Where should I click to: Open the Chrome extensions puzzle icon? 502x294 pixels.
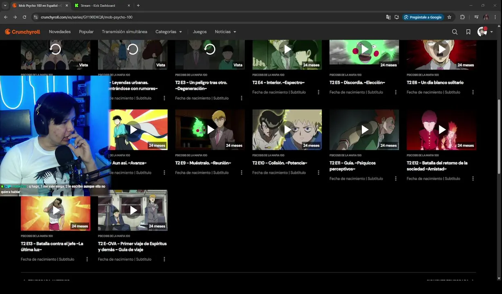pos(462,17)
